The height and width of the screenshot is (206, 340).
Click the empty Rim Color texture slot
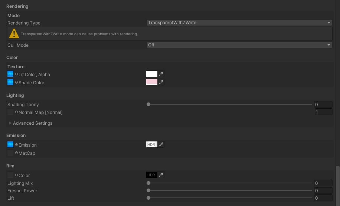[x=10, y=175]
